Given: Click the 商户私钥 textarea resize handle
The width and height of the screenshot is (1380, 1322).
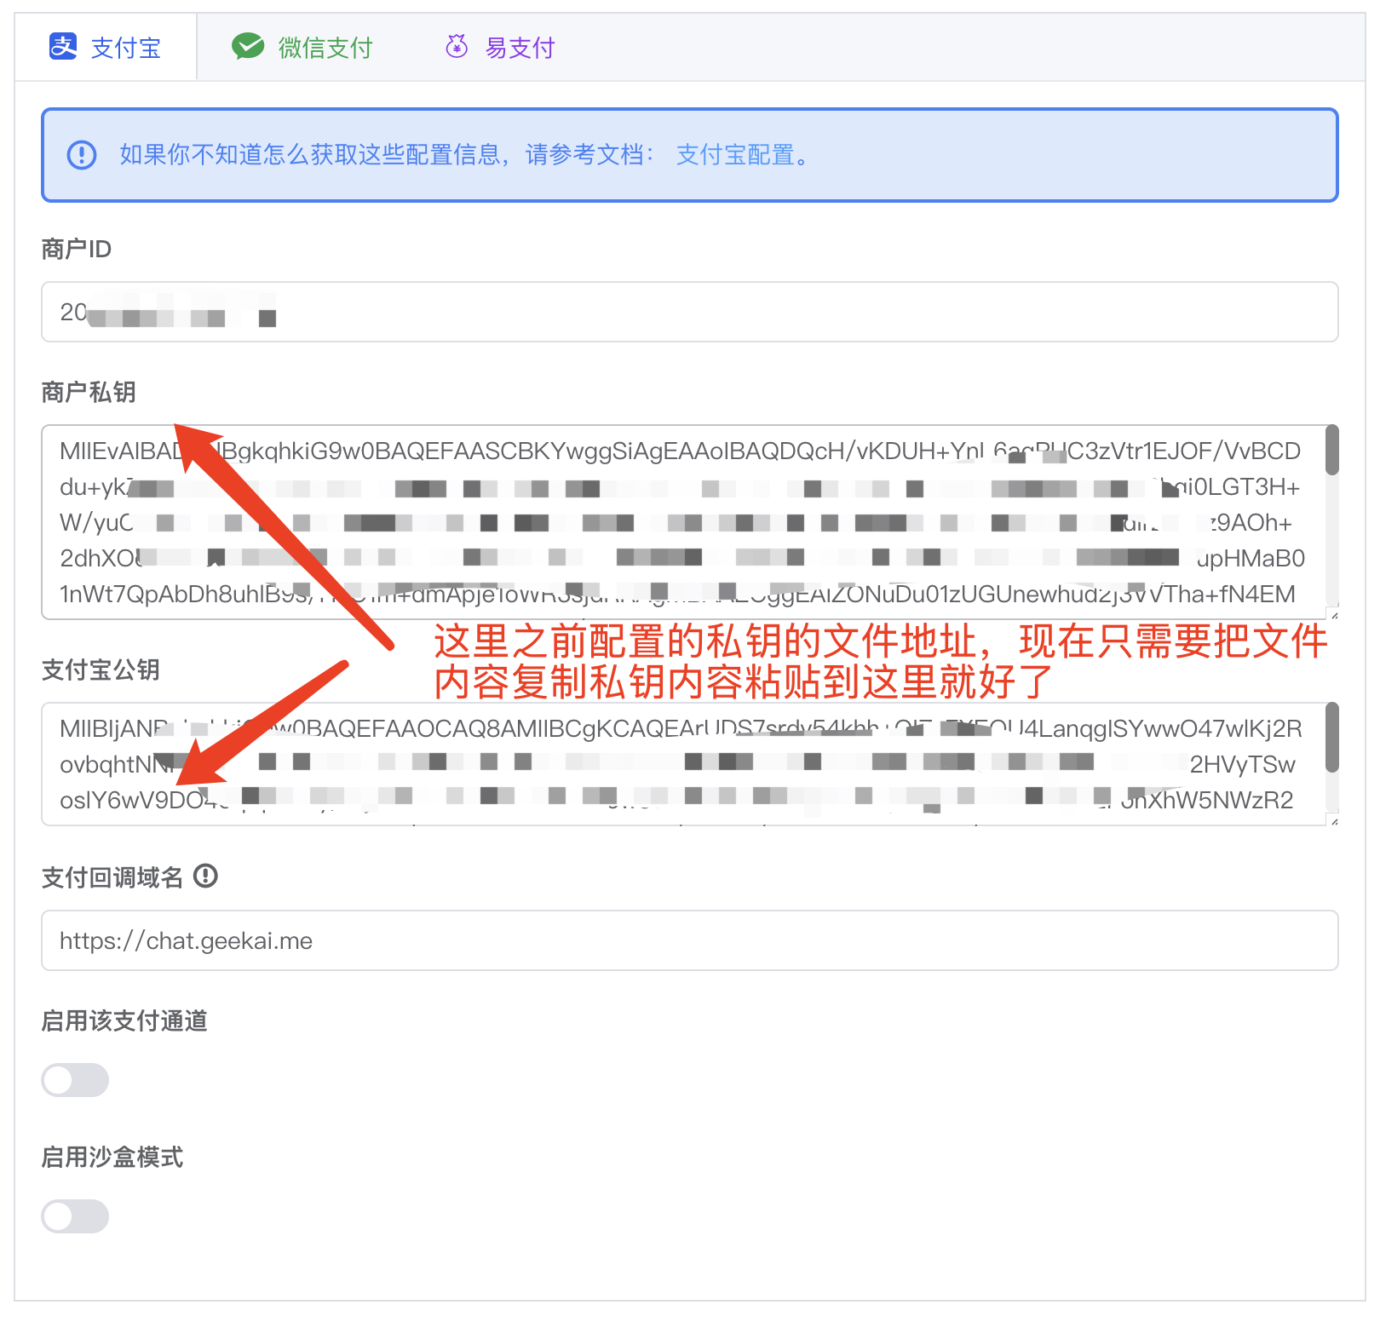Looking at the screenshot, I should 1333,614.
